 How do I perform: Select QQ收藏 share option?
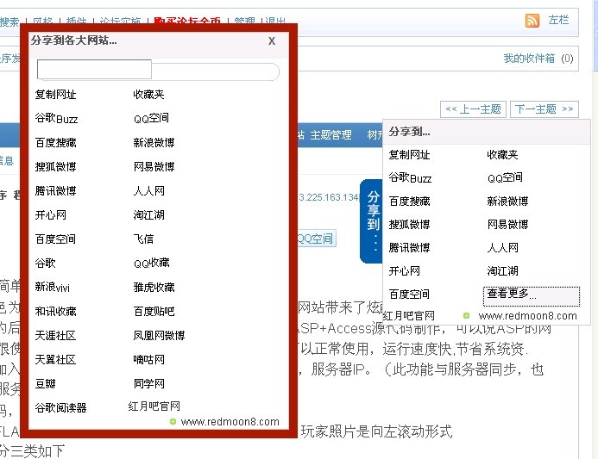pos(151,263)
